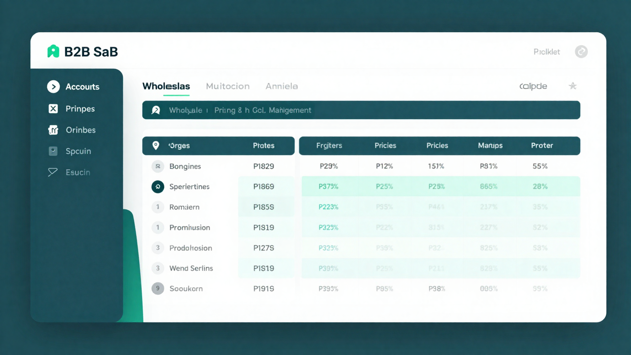631x355 pixels.
Task: Click the caipde button
Action: pos(533,86)
